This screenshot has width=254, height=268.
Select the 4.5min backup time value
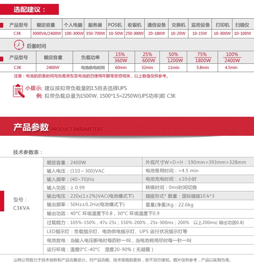[x=231, y=68]
